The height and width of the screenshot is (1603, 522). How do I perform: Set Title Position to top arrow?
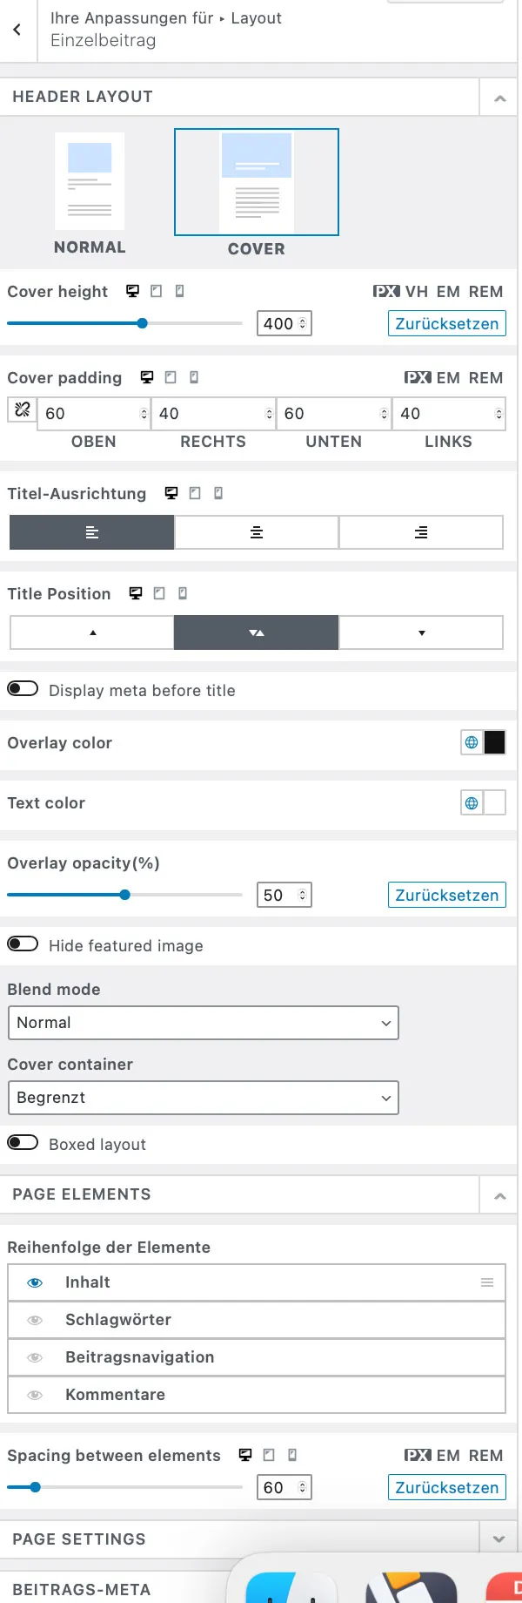[x=92, y=633]
